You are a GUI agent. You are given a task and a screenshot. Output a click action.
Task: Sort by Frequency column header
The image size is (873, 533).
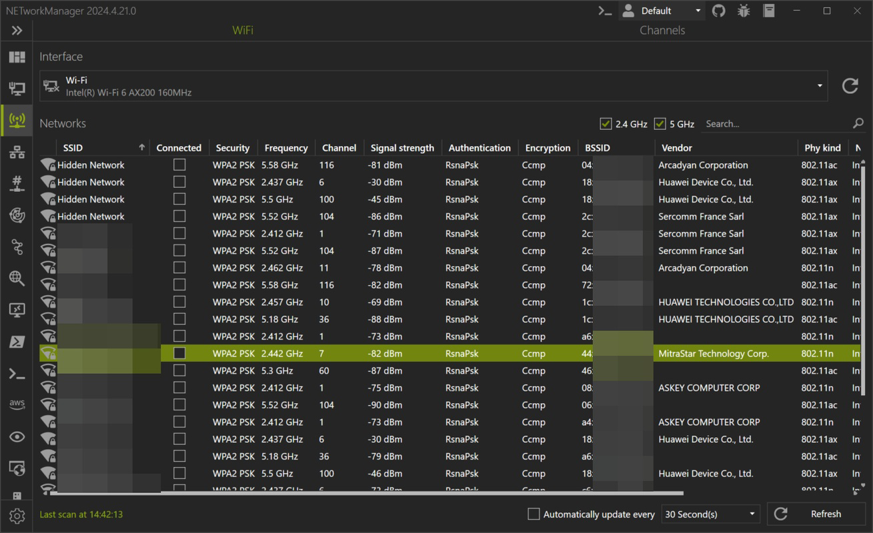[286, 148]
